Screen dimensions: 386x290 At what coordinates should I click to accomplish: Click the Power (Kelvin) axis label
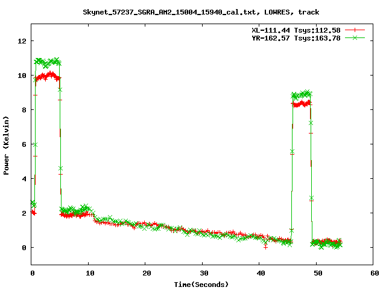[6, 146]
